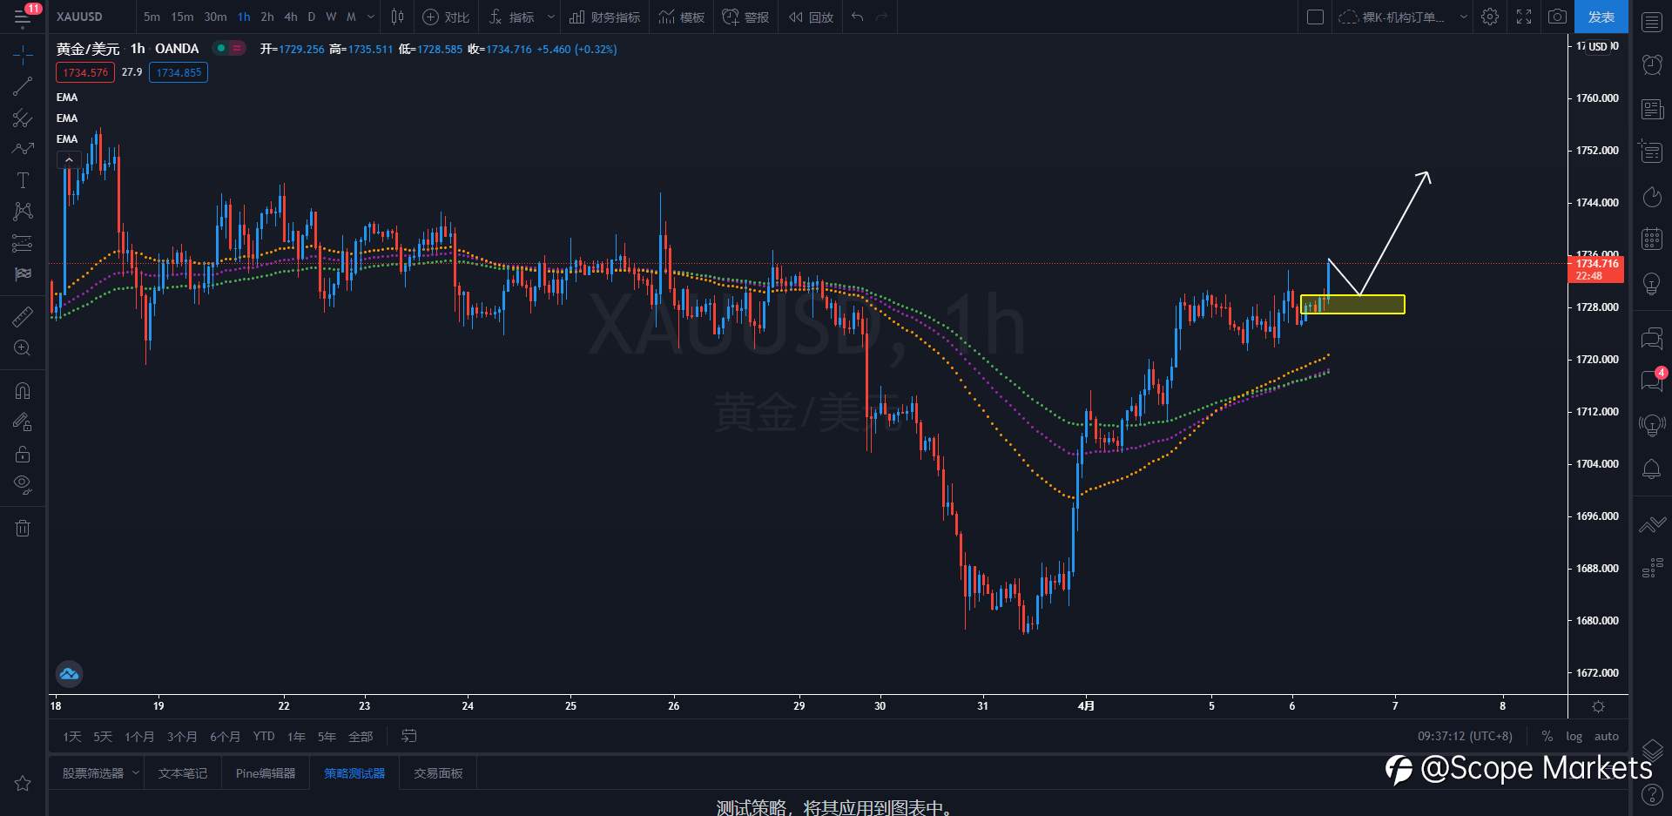Start bar replay mode
Image resolution: width=1672 pixels, height=816 pixels.
tap(811, 17)
